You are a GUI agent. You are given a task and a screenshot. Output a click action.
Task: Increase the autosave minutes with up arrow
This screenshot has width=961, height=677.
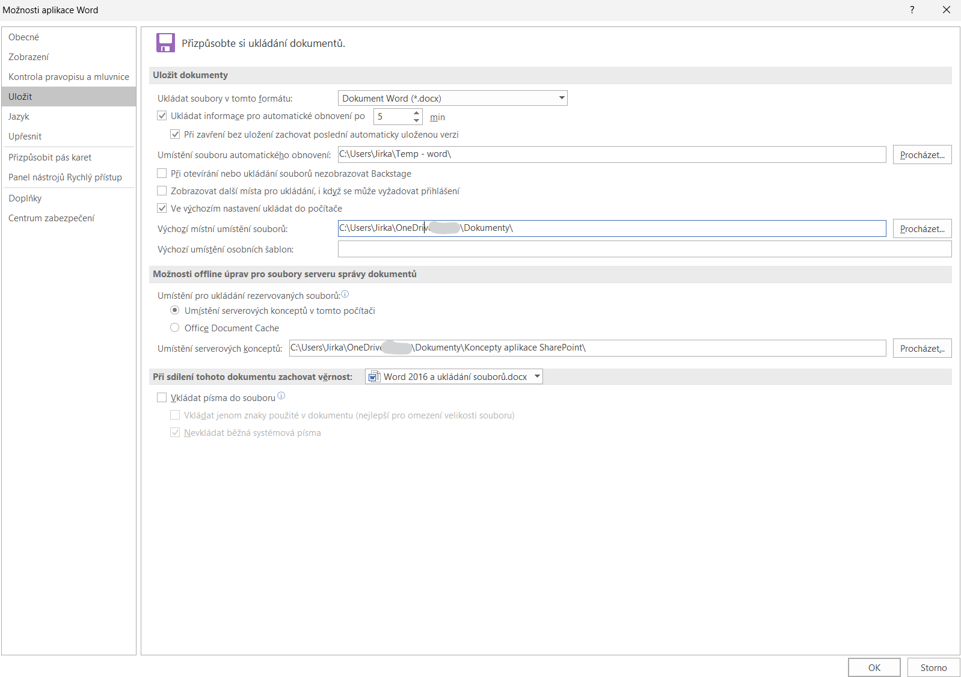(x=416, y=112)
